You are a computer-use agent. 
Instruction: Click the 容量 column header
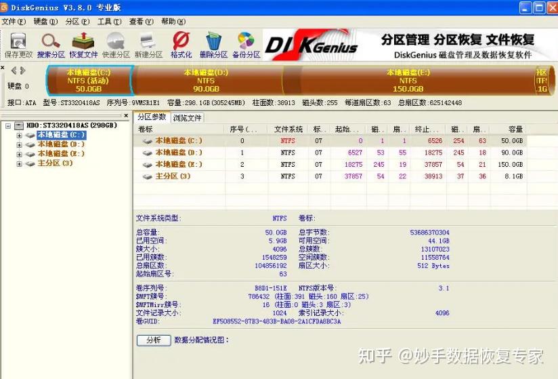pyautogui.click(x=508, y=129)
